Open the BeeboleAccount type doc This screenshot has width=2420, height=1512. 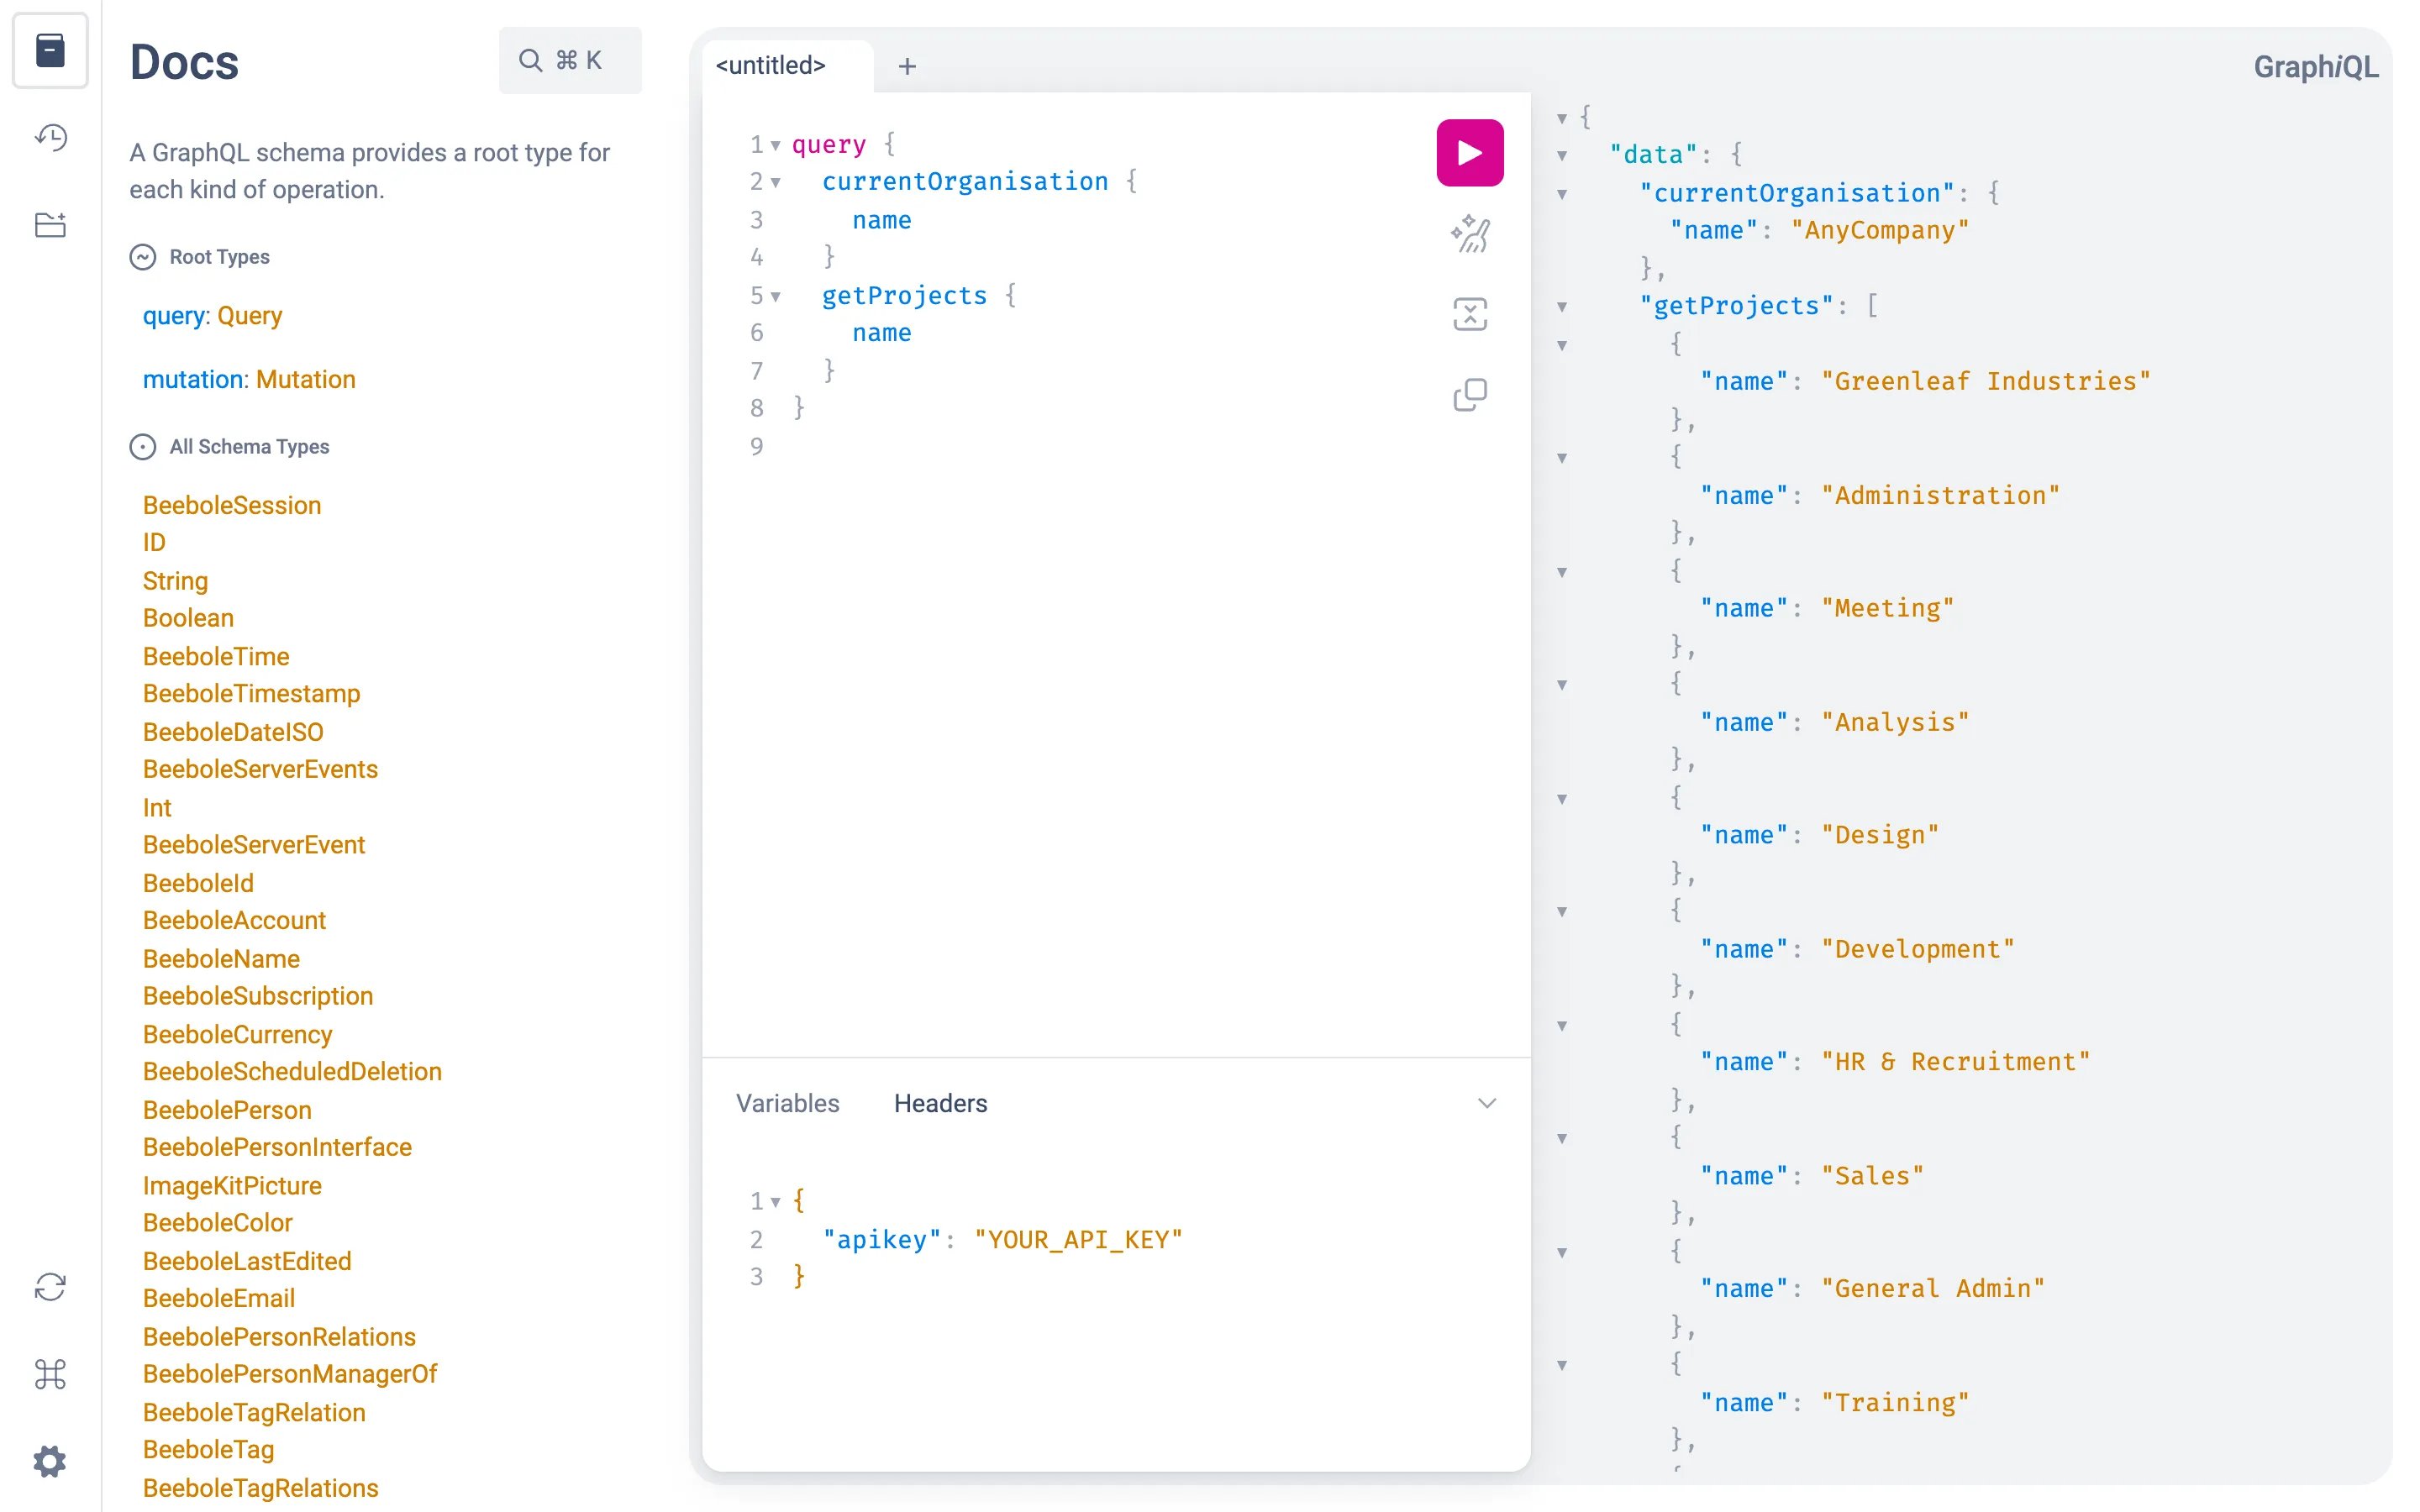click(234, 920)
